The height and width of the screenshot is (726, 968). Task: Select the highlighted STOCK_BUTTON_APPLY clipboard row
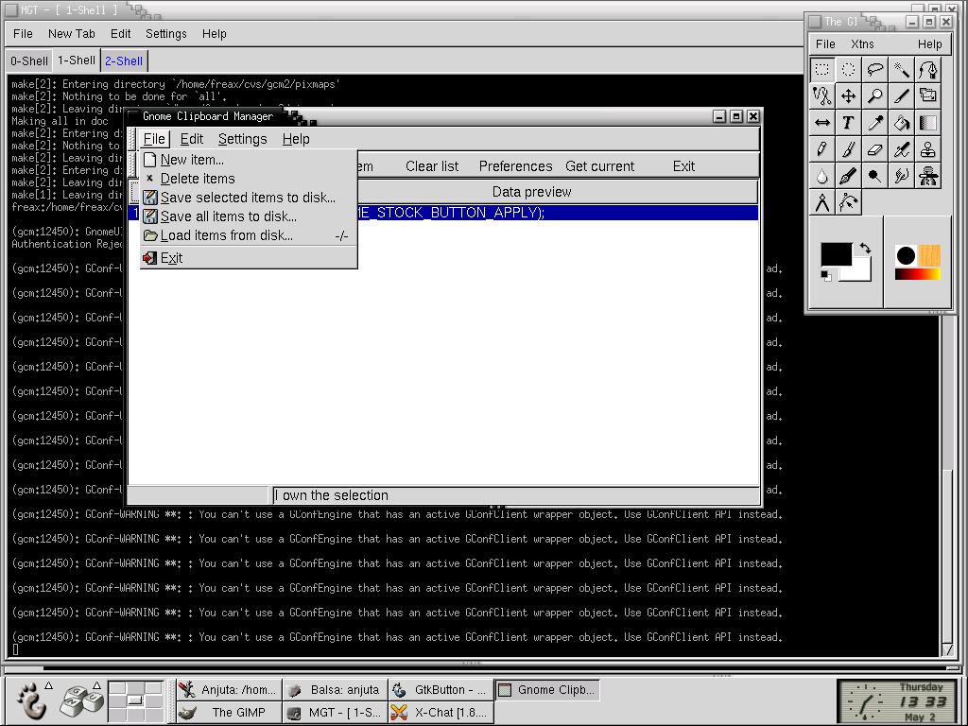(x=443, y=213)
